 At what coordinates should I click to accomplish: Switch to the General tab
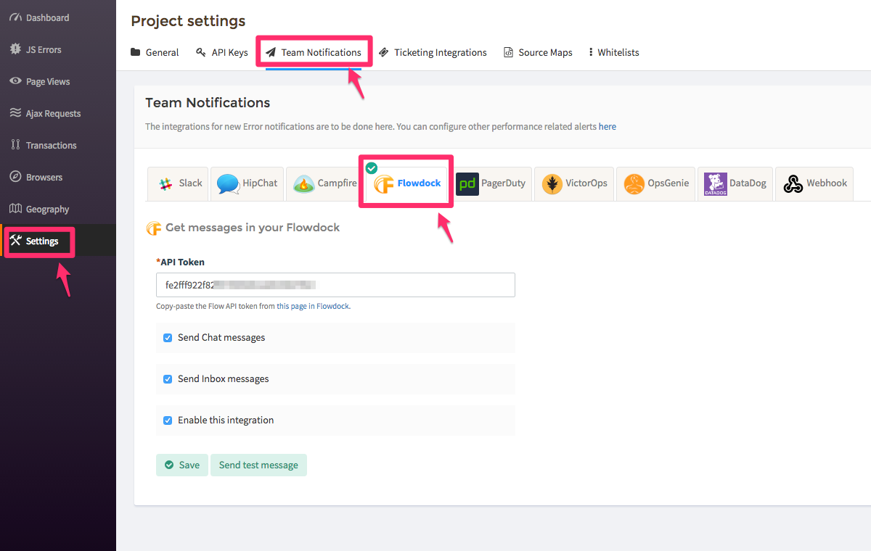(155, 52)
